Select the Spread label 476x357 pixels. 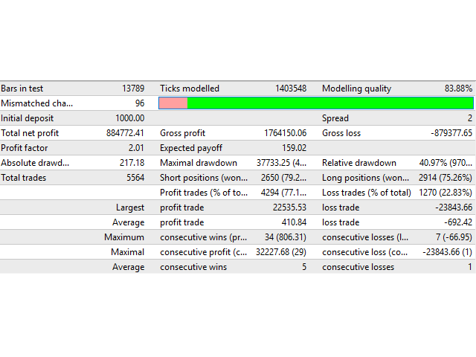(335, 118)
